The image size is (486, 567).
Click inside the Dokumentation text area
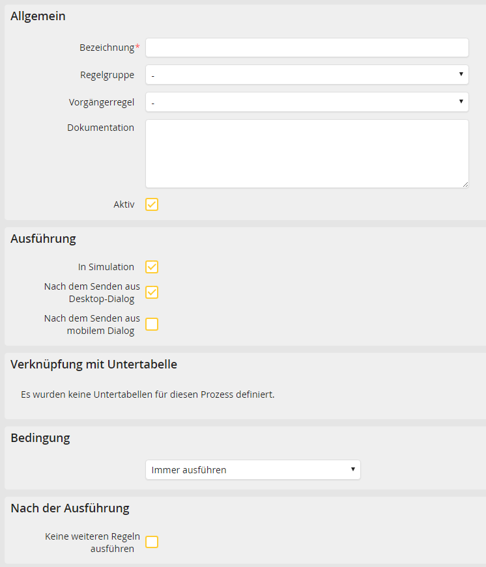(x=306, y=153)
